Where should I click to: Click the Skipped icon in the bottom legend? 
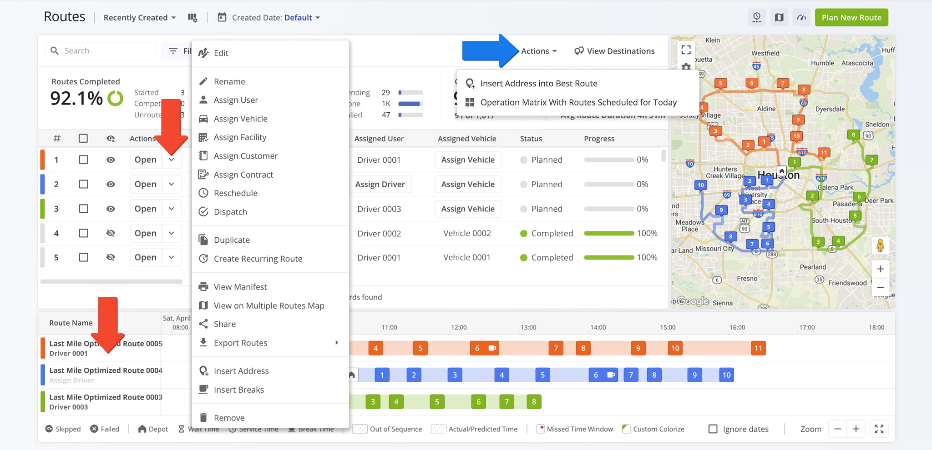point(49,429)
